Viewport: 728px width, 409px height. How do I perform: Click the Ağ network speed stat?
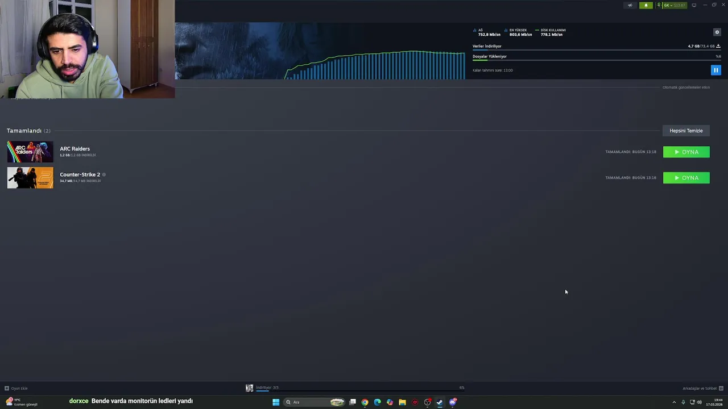pos(487,32)
